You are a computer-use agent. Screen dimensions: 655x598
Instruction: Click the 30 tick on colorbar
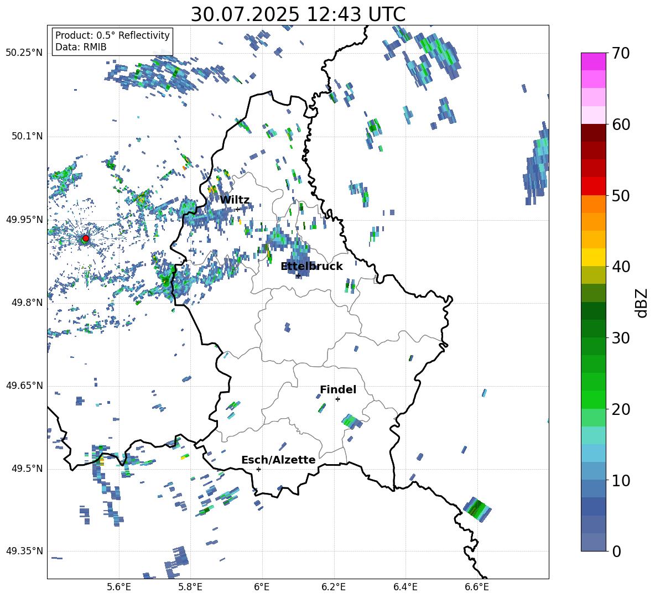pyautogui.click(x=621, y=338)
